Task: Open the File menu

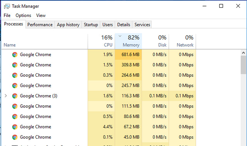Action: tap(7, 15)
